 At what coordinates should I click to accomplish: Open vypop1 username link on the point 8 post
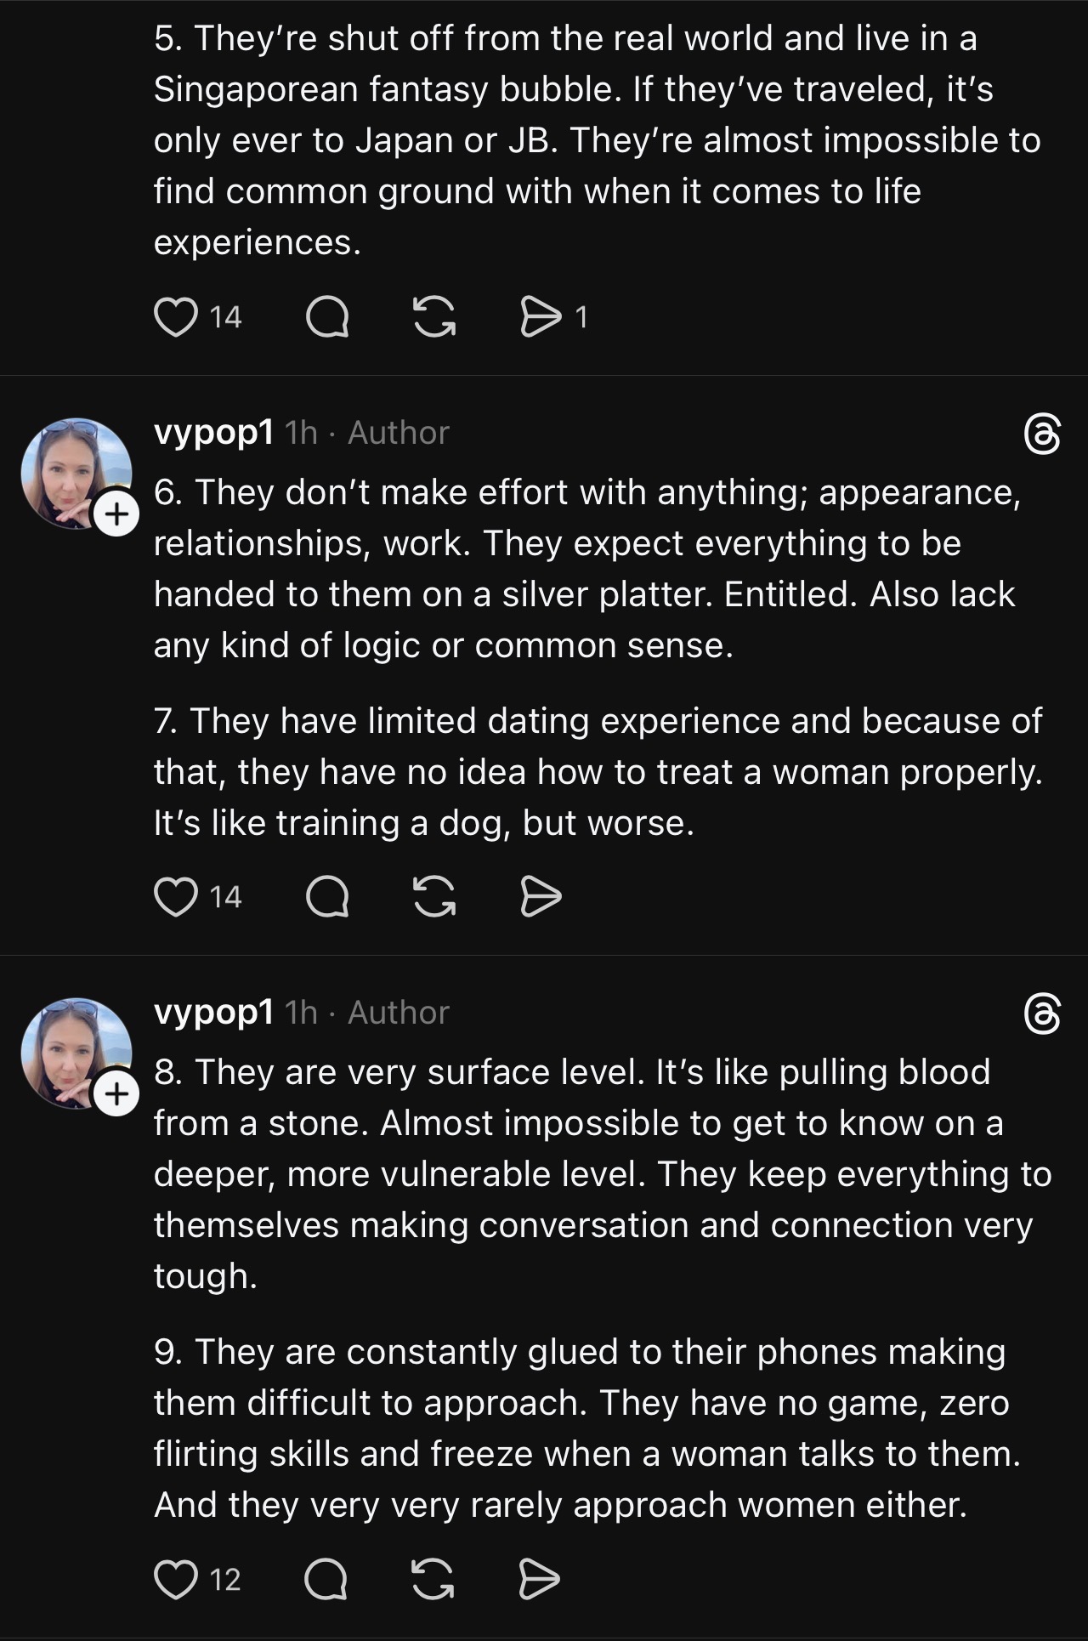[x=213, y=1013]
